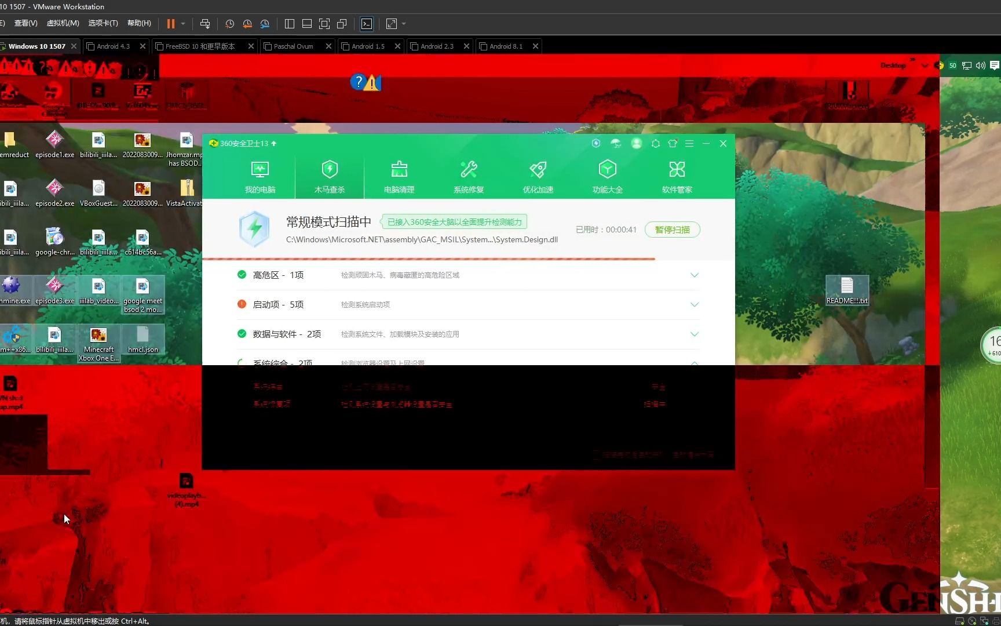
Task: Open the console view icon
Action: tap(367, 24)
